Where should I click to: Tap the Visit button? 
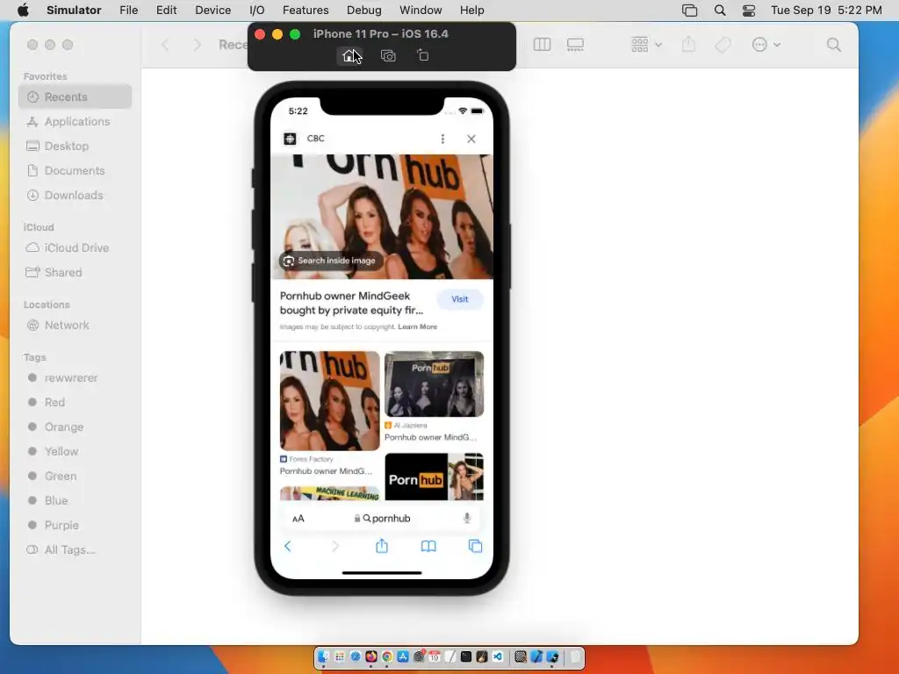(459, 299)
